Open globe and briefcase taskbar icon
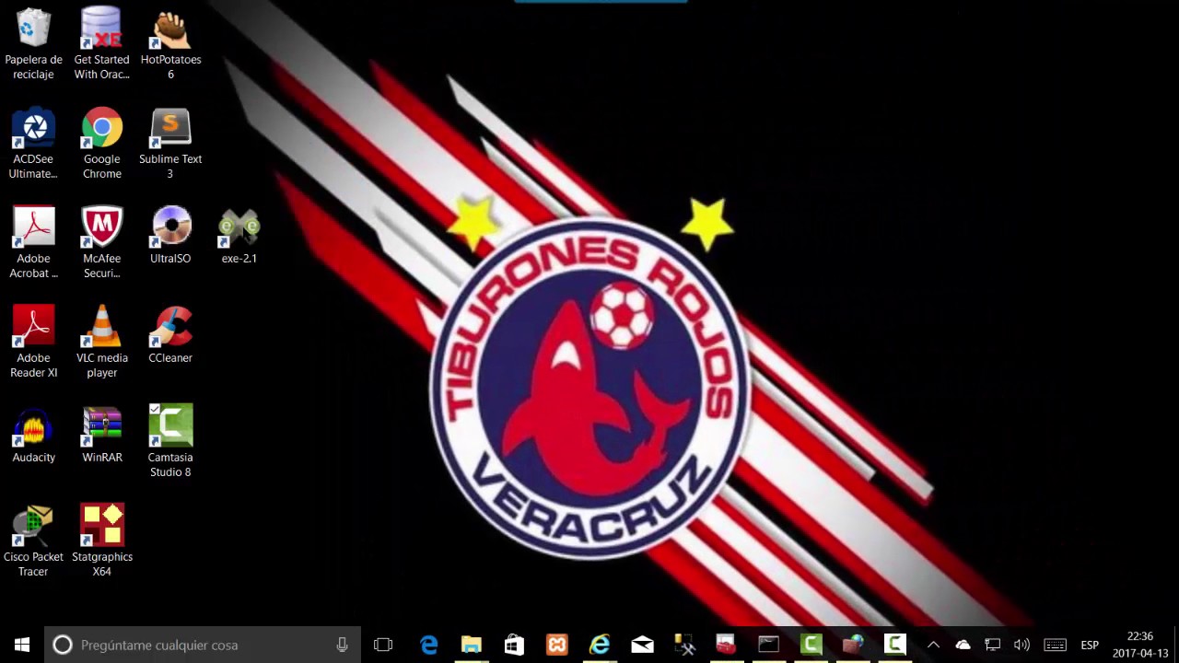This screenshot has height=663, width=1179. point(853,645)
